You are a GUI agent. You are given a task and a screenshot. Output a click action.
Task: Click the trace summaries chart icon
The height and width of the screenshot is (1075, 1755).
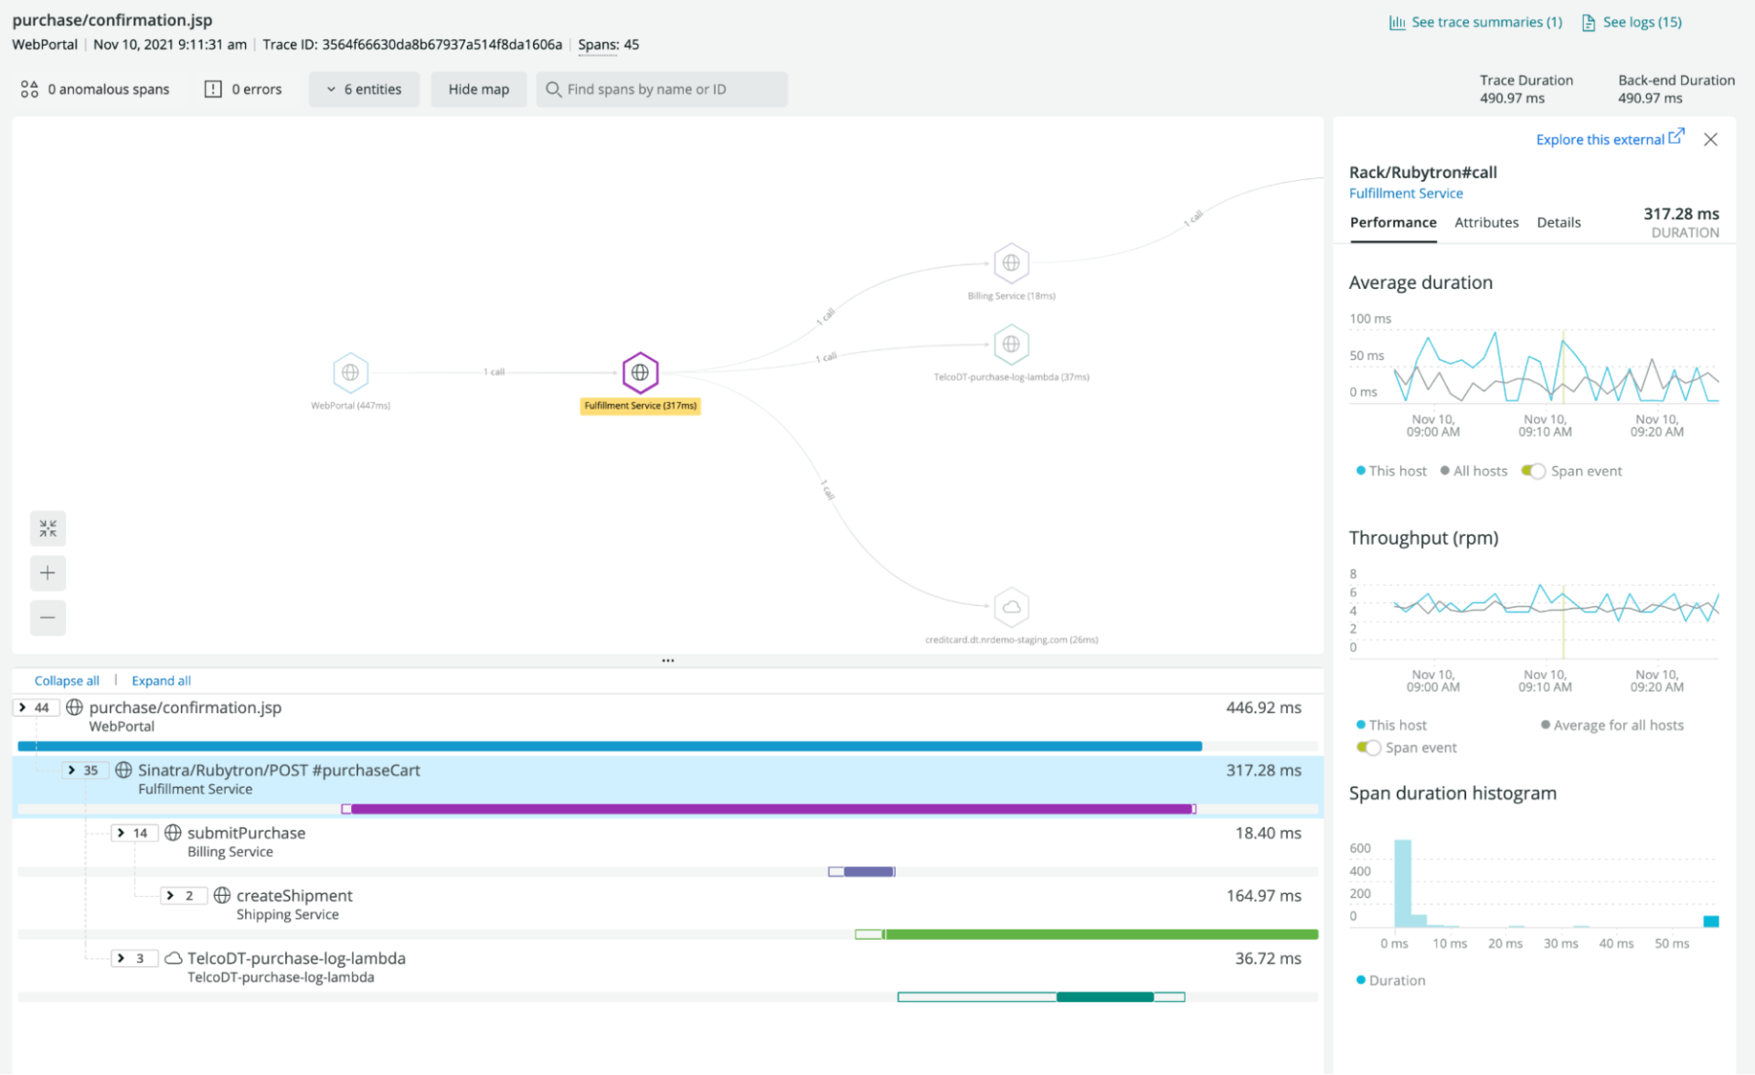pyautogui.click(x=1399, y=21)
